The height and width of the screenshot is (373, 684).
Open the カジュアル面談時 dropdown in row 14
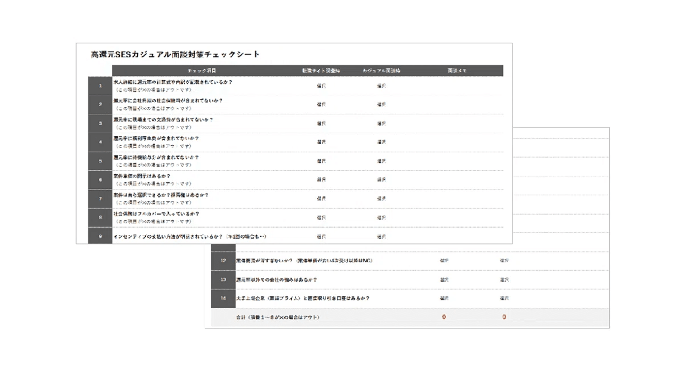[x=504, y=298]
